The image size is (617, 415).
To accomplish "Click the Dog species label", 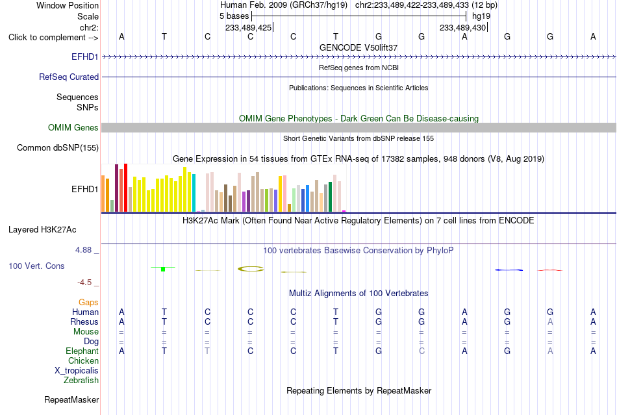I will (x=91, y=342).
